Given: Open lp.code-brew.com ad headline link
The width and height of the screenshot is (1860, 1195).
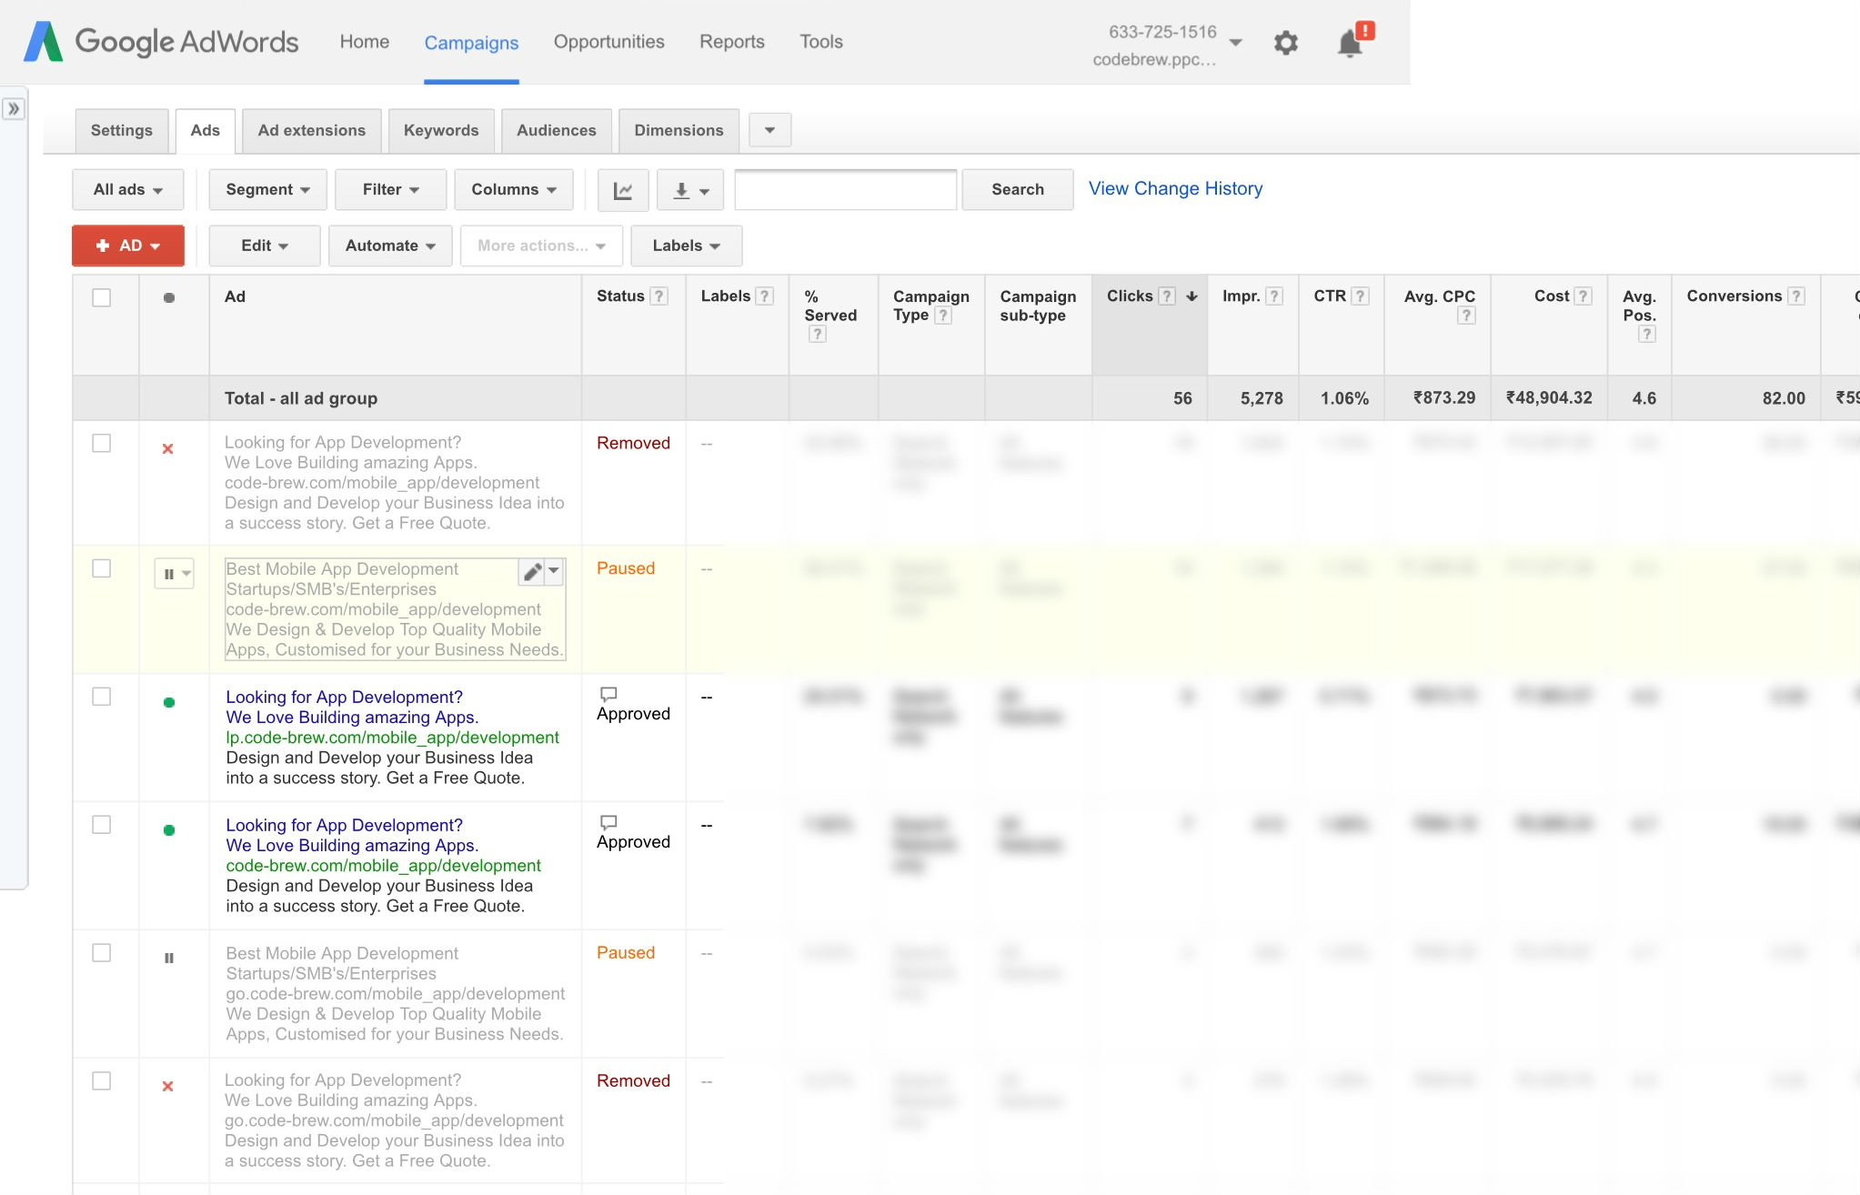Looking at the screenshot, I should coord(345,698).
